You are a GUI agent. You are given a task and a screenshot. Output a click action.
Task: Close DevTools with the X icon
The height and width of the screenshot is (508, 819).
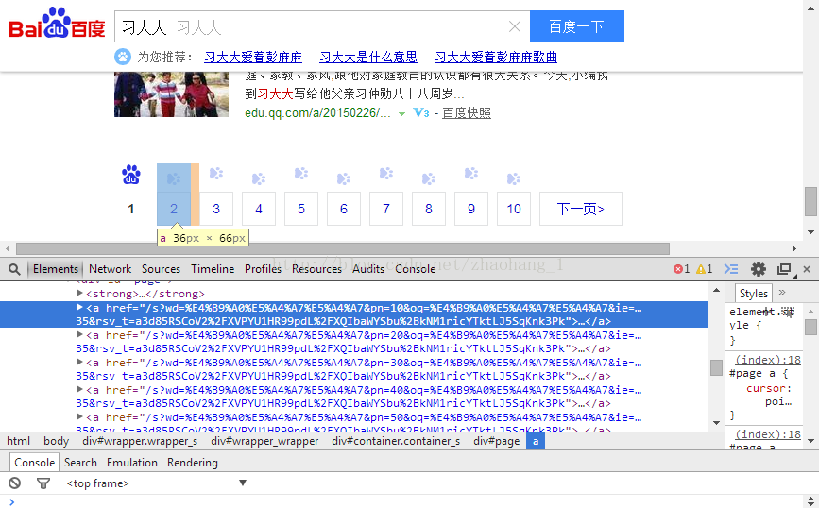point(807,269)
